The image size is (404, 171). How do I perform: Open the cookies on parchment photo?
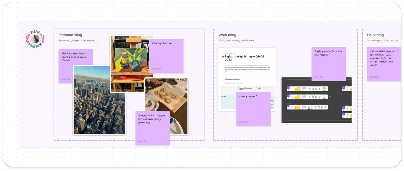coord(166,97)
